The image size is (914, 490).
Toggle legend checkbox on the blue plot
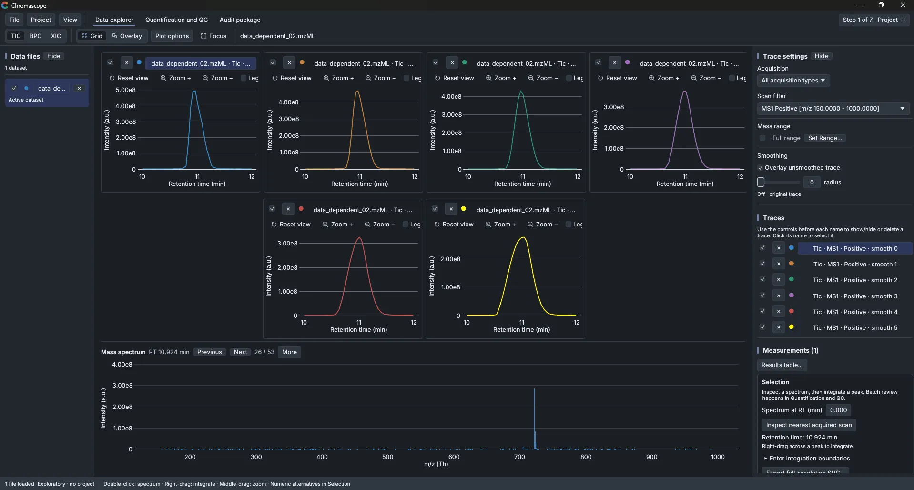coord(244,78)
